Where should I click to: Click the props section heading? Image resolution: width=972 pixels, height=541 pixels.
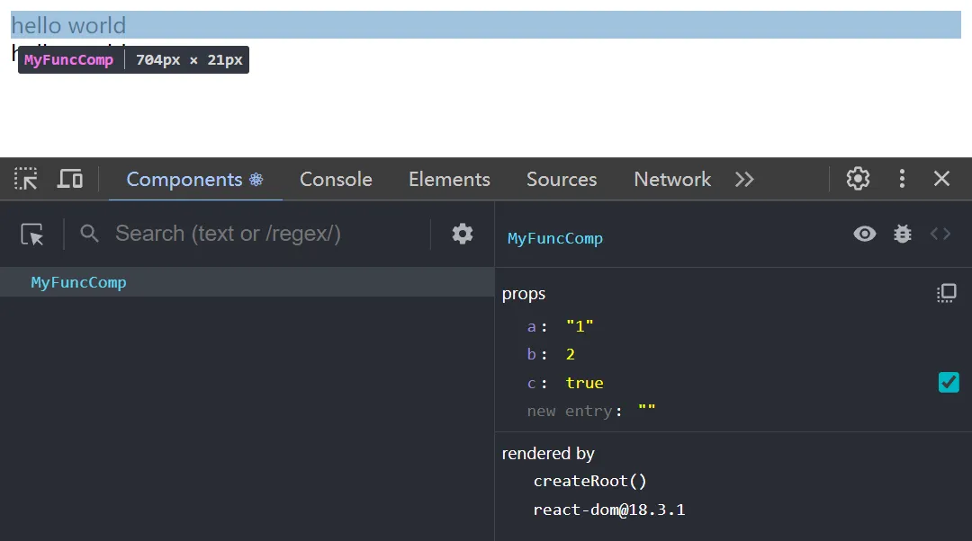pyautogui.click(x=524, y=293)
